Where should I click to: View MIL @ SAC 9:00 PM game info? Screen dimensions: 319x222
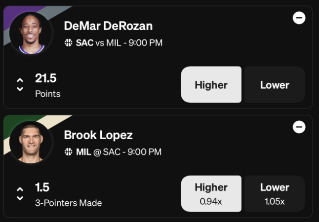pos(119,152)
